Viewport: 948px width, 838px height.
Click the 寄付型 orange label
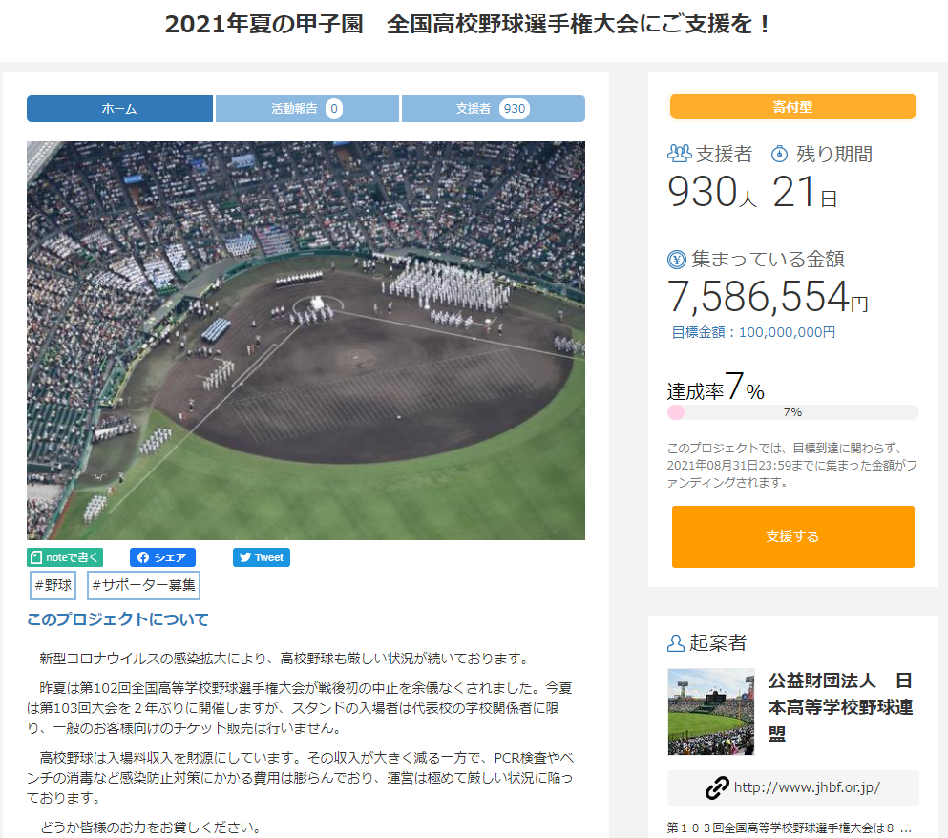(x=792, y=107)
